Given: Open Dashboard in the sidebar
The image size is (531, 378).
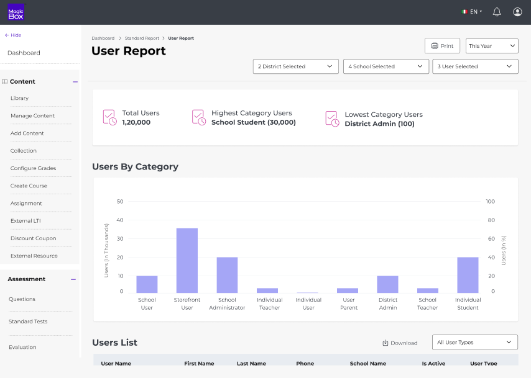Looking at the screenshot, I should pyautogui.click(x=24, y=53).
